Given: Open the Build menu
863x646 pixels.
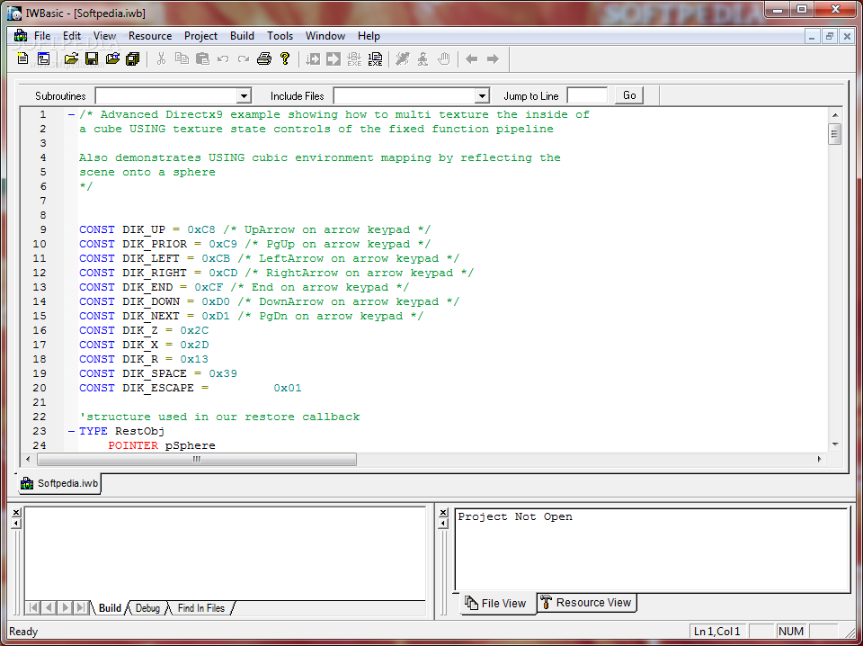Looking at the screenshot, I should tap(242, 36).
